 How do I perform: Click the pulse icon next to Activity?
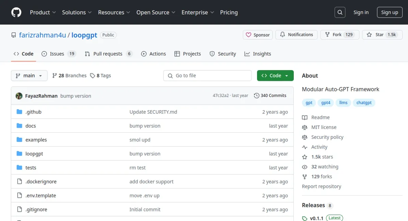click(305, 147)
